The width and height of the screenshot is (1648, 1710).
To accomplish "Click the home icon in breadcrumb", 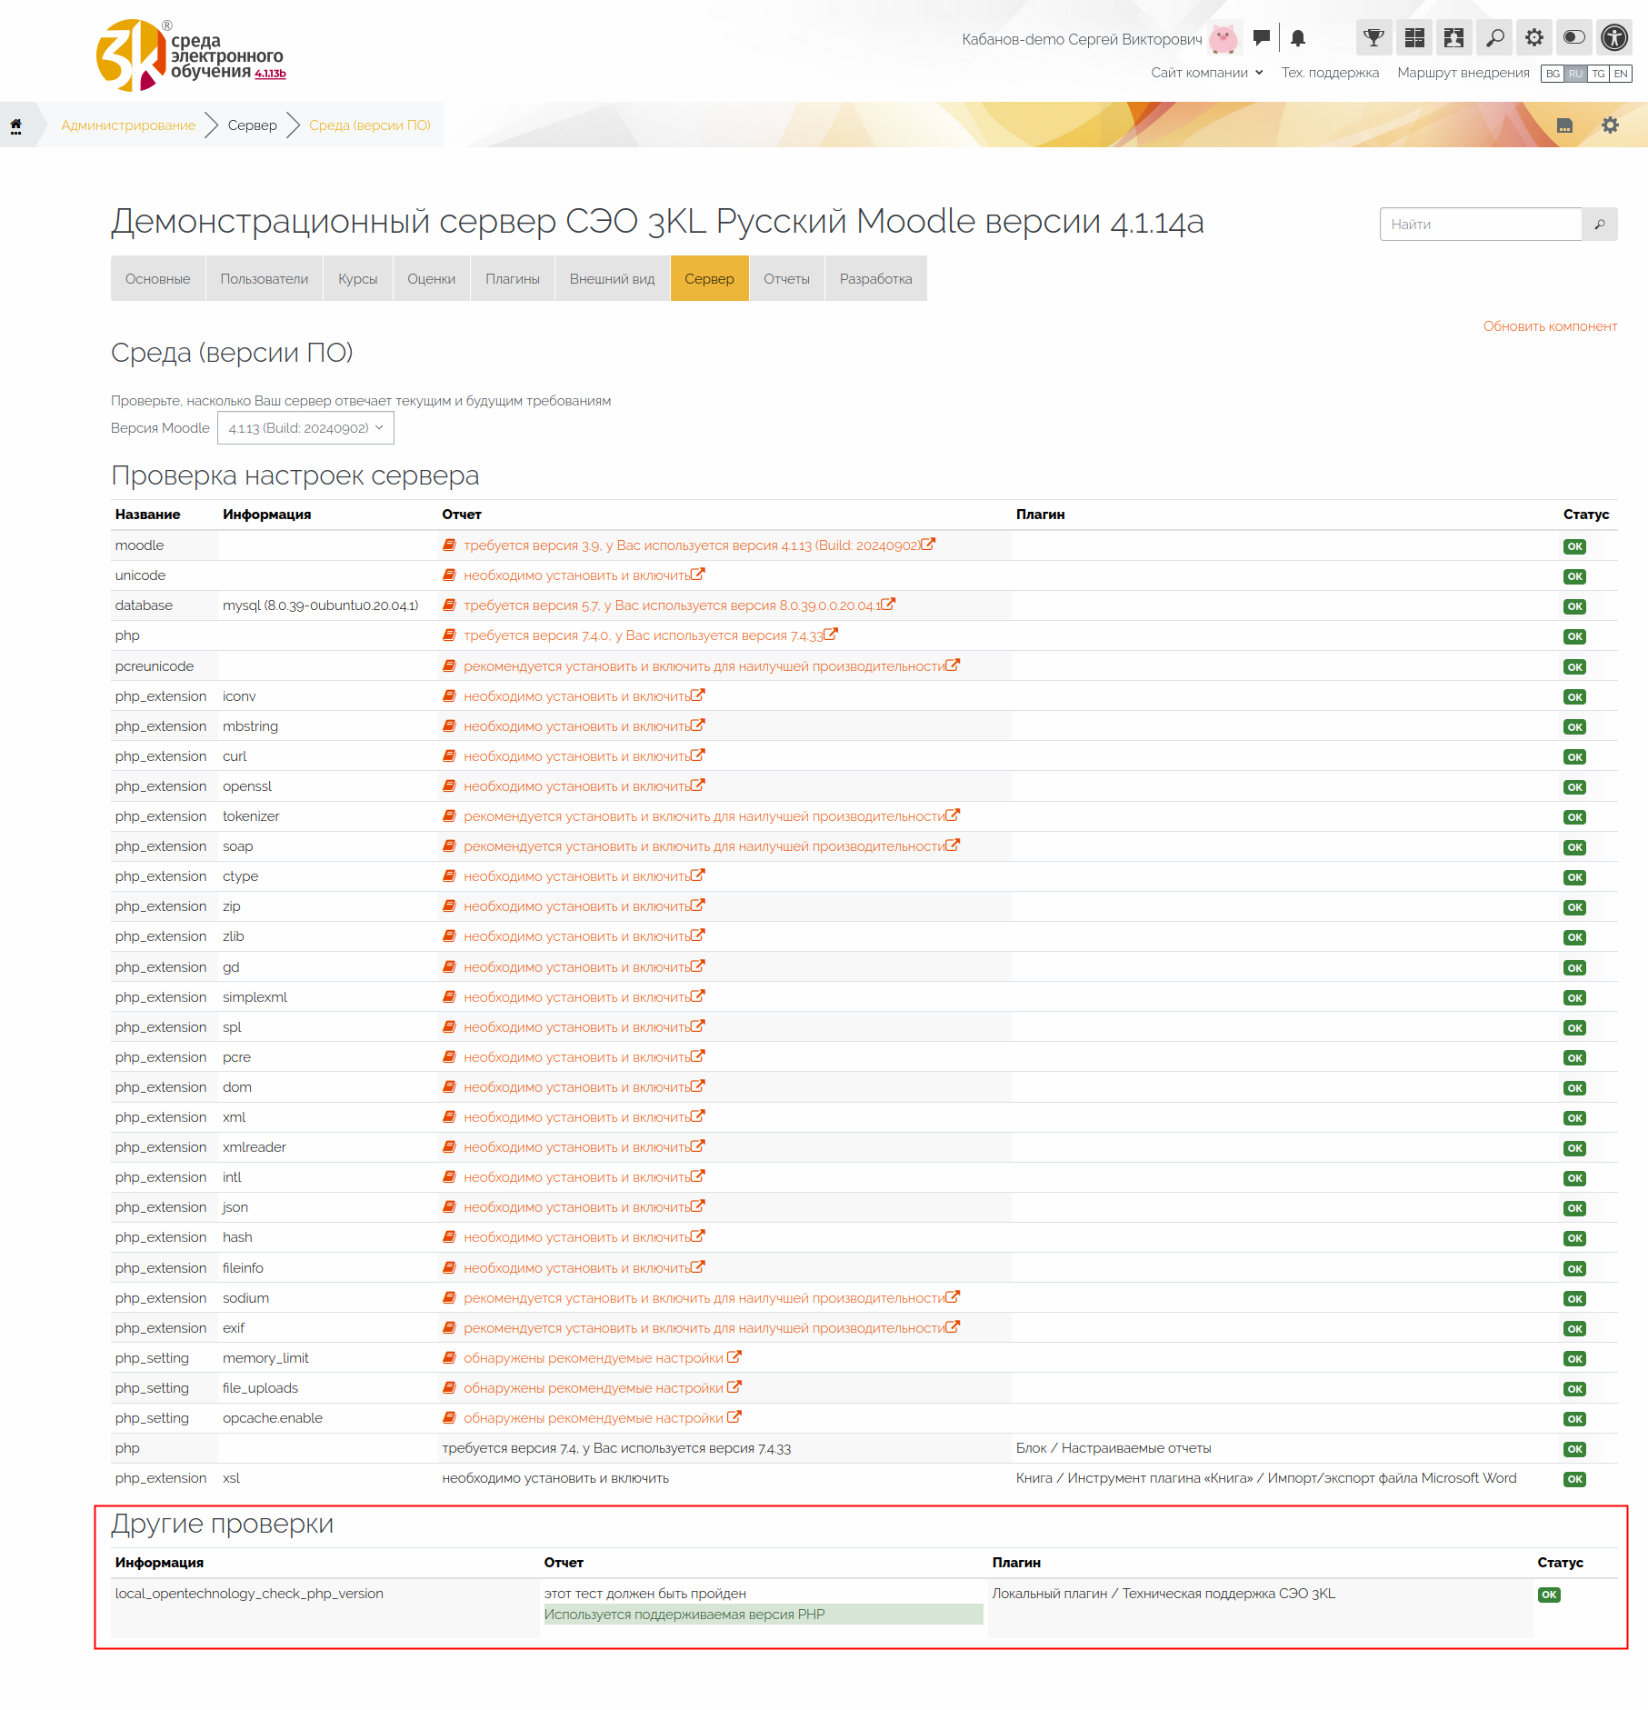I will pyautogui.click(x=16, y=125).
